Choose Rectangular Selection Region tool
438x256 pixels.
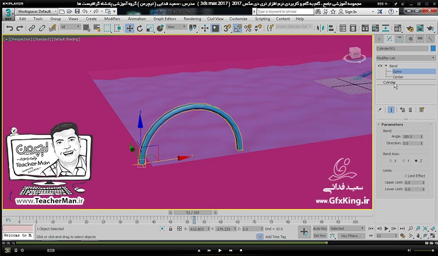(107, 28)
